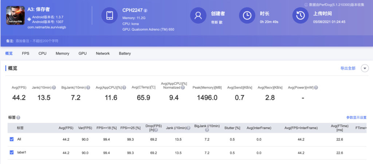This screenshot has height=164, width=373.
Task: Click the Avg(FPS) column header
Action: 66,128
